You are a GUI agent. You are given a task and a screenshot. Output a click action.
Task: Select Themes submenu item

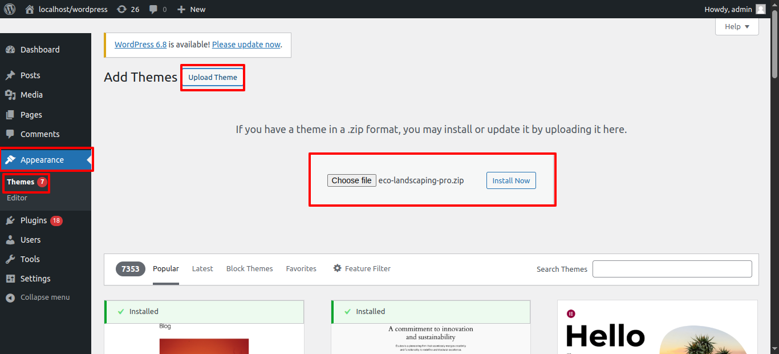pos(21,182)
